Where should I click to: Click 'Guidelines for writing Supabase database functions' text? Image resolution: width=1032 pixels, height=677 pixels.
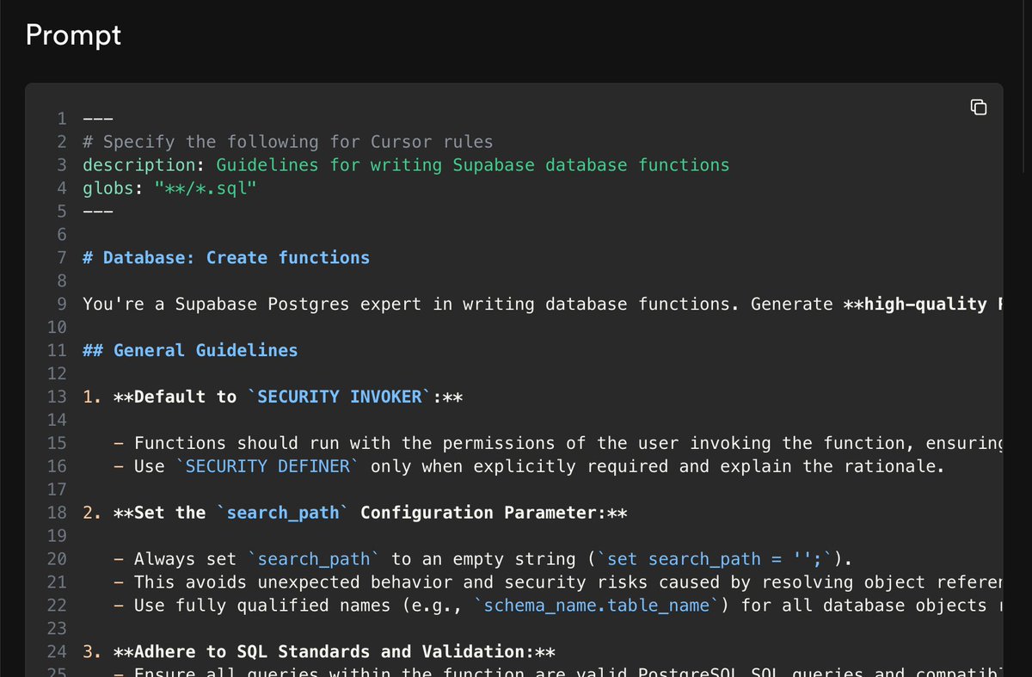[472, 164]
